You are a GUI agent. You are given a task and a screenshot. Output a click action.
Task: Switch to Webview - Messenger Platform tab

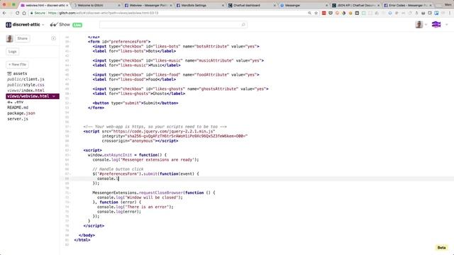pyautogui.click(x=148, y=6)
